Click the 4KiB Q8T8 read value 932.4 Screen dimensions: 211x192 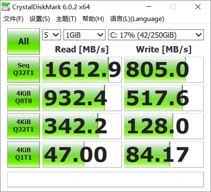coord(82,98)
